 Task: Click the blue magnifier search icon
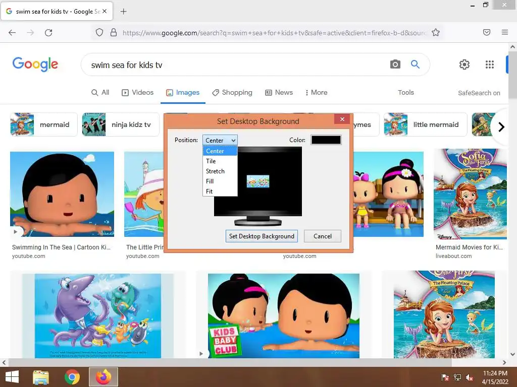[x=415, y=64]
